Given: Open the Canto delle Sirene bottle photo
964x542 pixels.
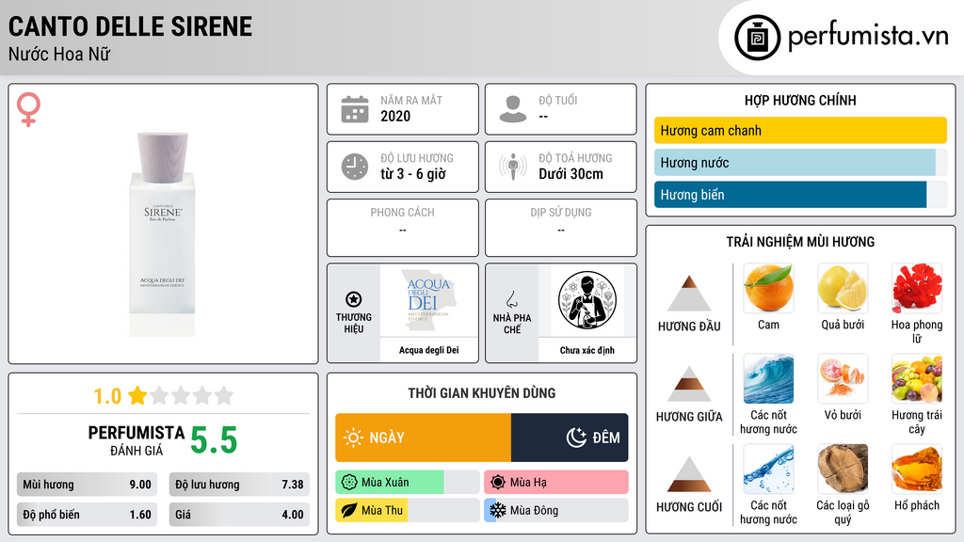Looking at the screenshot, I should point(162,233).
